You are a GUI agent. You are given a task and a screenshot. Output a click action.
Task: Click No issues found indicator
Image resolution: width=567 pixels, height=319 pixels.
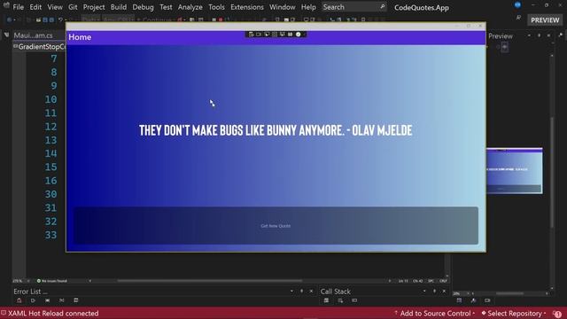[52, 281]
